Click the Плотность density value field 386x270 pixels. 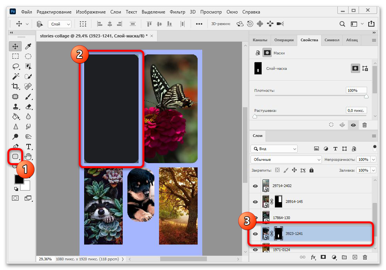coord(356,90)
